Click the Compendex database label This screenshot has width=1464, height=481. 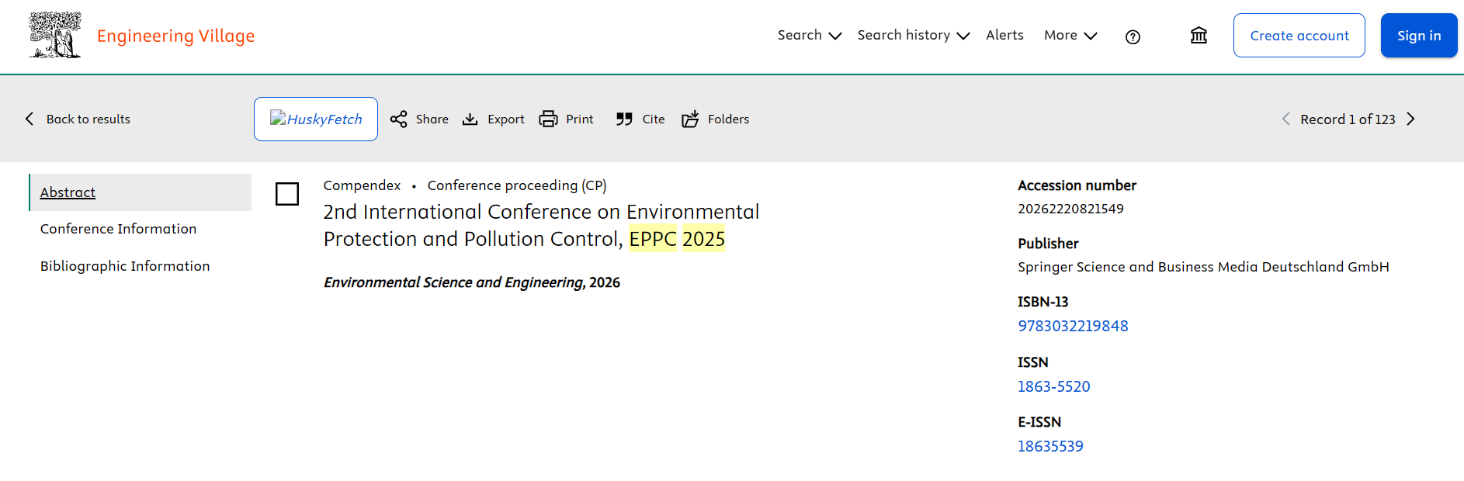click(x=362, y=185)
